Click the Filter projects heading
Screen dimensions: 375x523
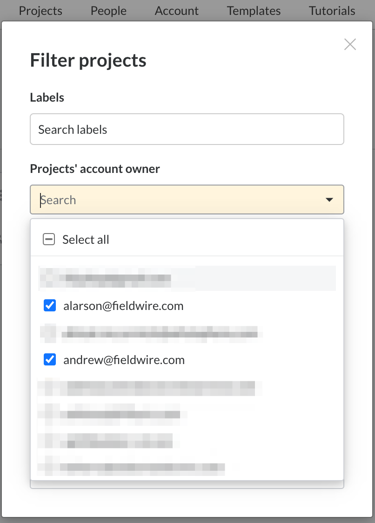pos(88,60)
